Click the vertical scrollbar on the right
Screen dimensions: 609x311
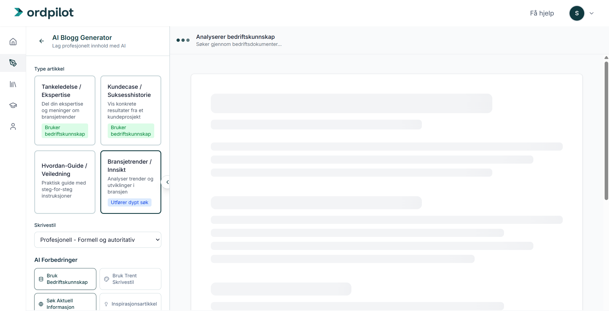pos(606,130)
